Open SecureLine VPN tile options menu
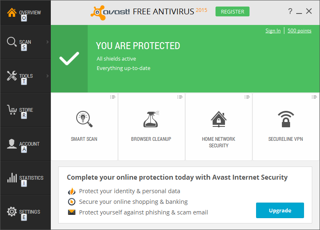 click(314, 97)
